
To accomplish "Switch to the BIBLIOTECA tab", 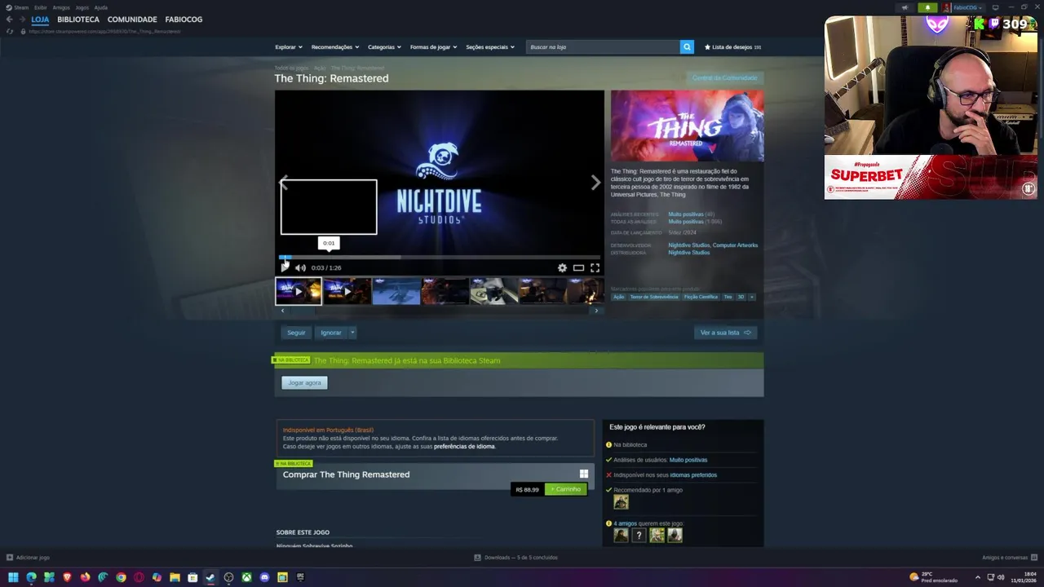I will point(78,20).
